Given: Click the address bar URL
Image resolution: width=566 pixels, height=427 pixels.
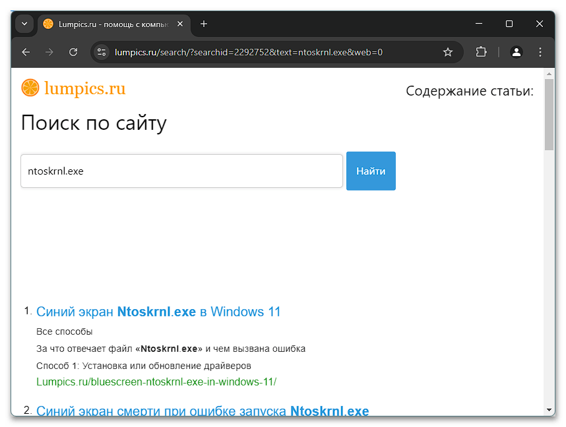Looking at the screenshot, I should [248, 52].
